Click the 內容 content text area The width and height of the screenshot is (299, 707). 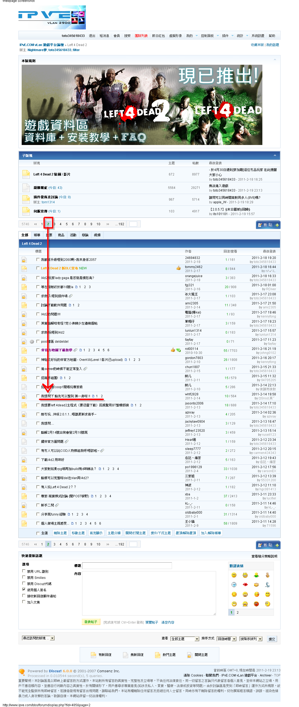click(x=149, y=593)
